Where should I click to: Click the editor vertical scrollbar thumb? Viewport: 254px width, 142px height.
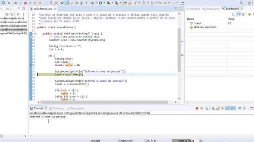179,50
